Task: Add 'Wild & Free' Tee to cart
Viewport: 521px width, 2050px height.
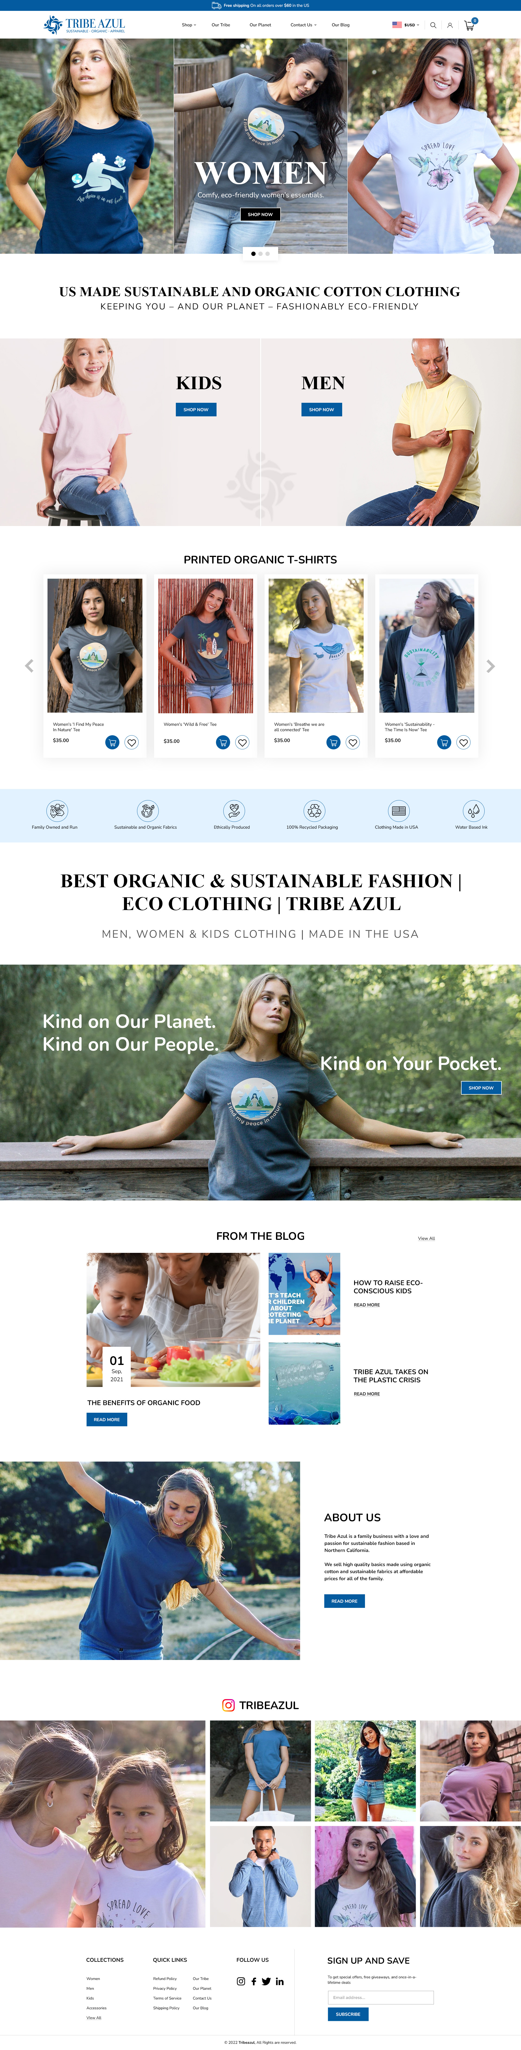Action: click(x=223, y=743)
